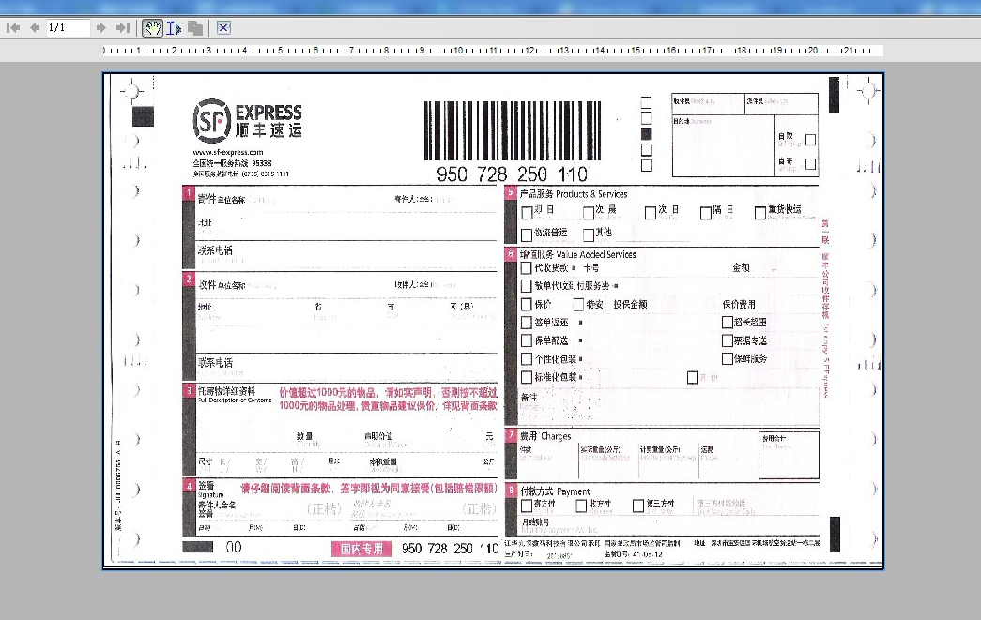981x620 pixels.
Task: Tick the 保价 checkbox
Action: [527, 305]
